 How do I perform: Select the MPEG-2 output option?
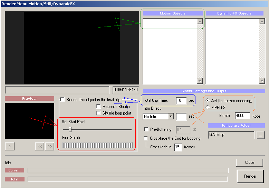tap(208, 107)
